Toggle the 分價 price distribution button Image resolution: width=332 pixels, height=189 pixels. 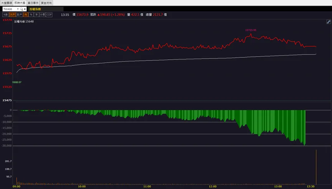pyautogui.click(x=42, y=15)
